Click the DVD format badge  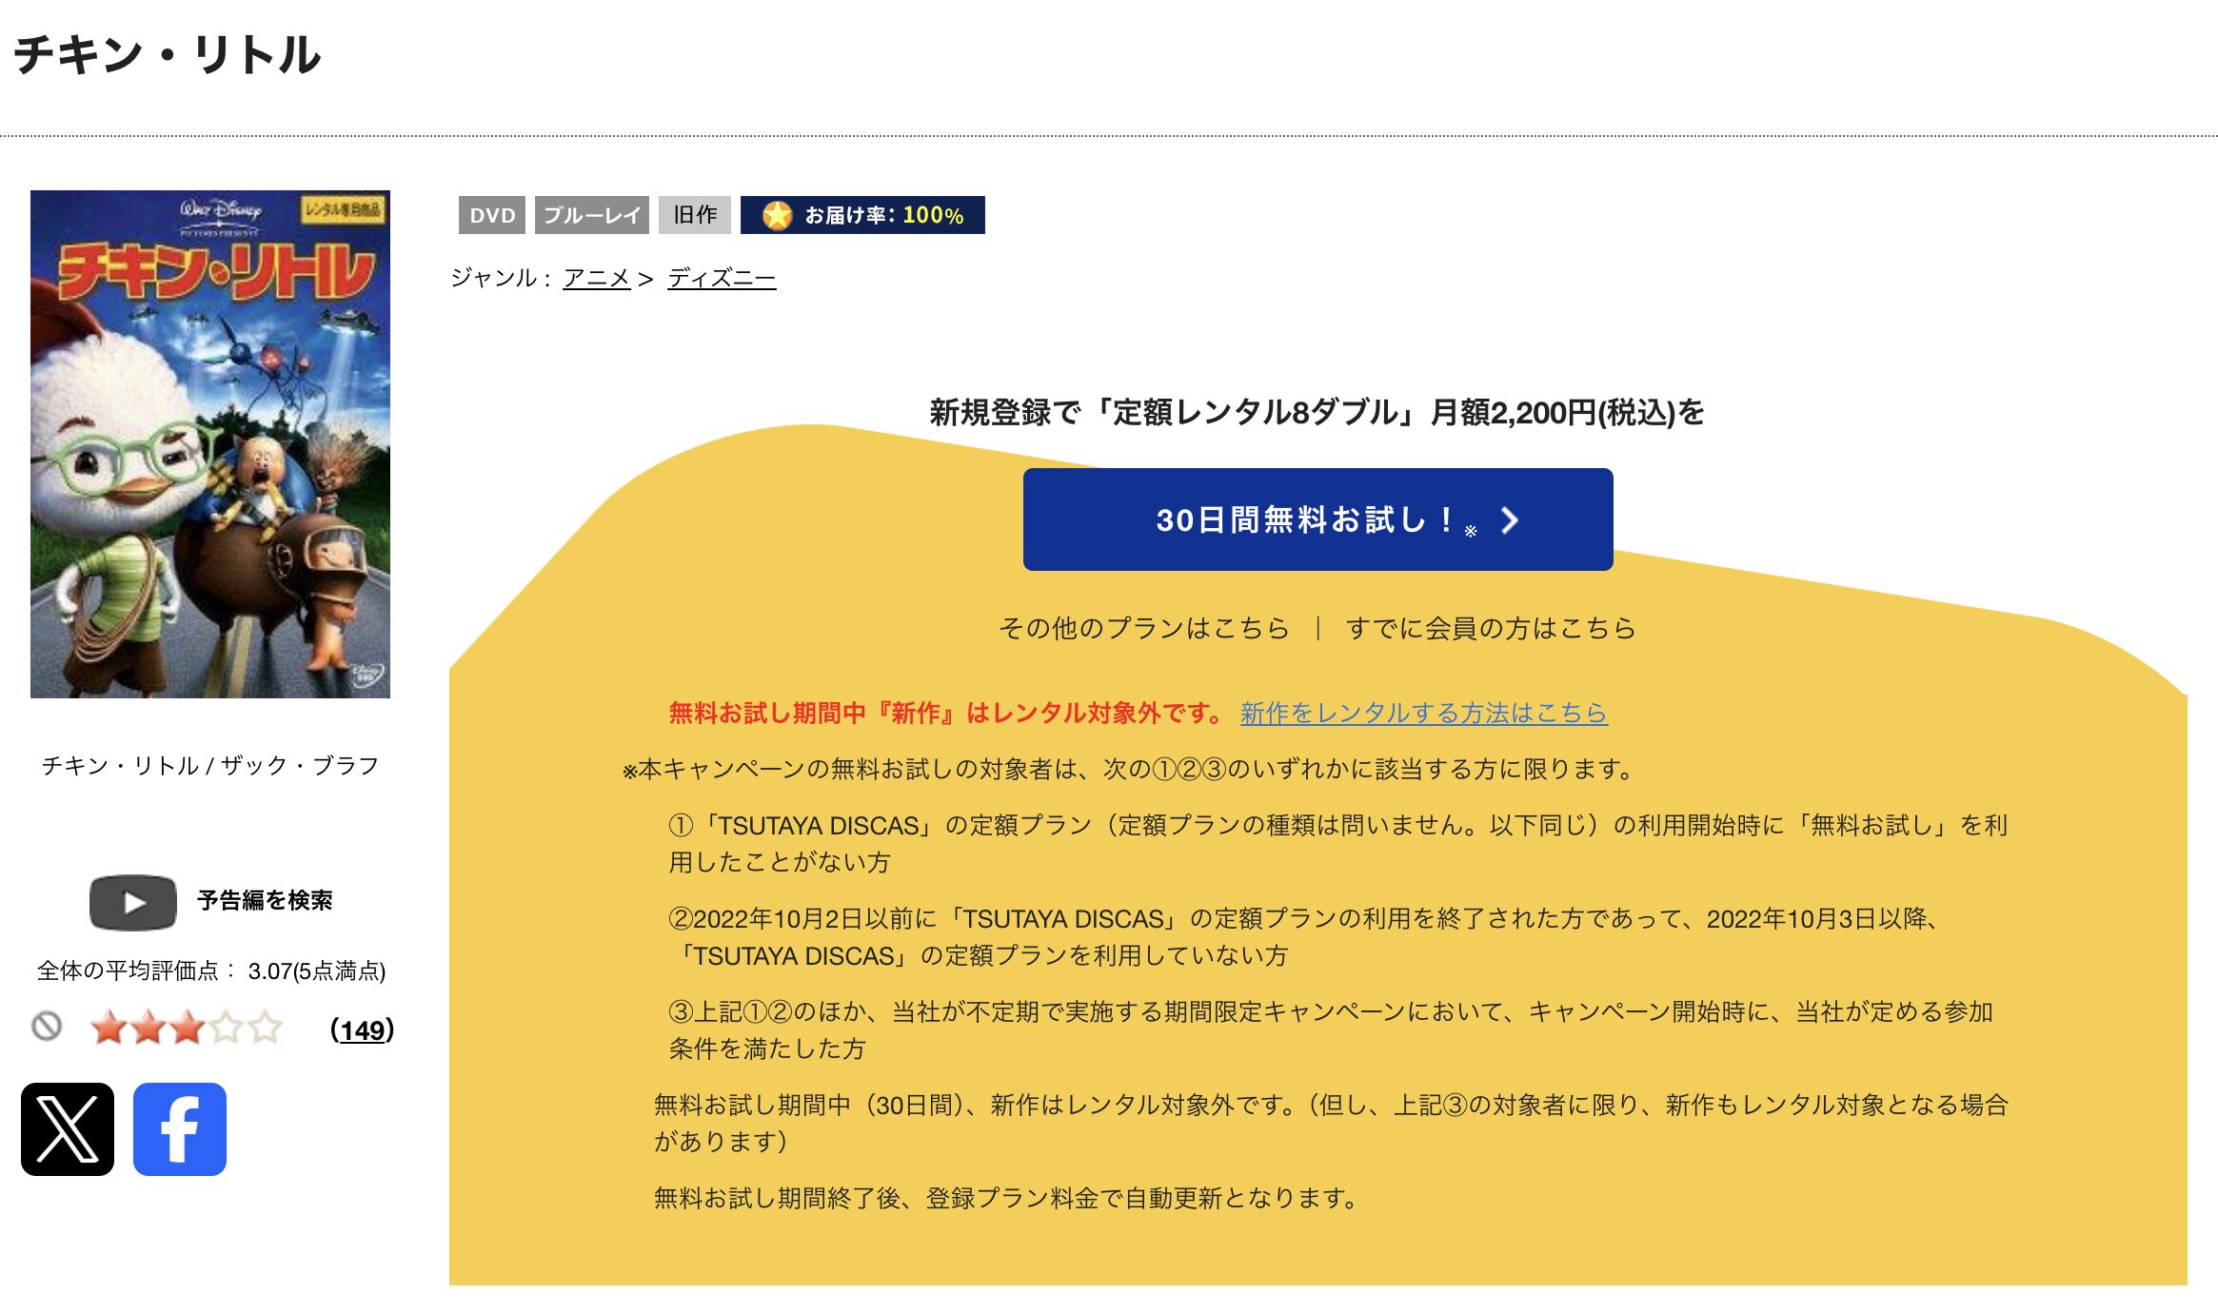[492, 215]
